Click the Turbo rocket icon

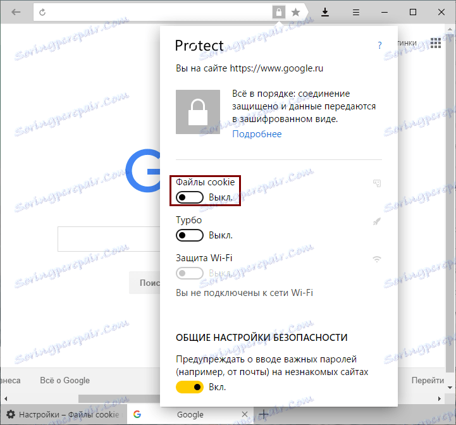point(377,221)
